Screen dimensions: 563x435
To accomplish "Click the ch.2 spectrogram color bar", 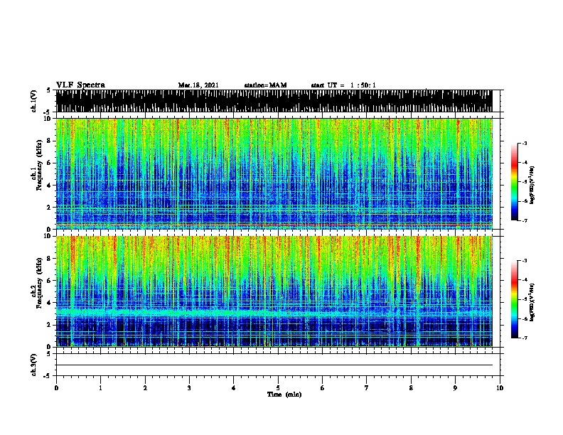I will [514, 299].
